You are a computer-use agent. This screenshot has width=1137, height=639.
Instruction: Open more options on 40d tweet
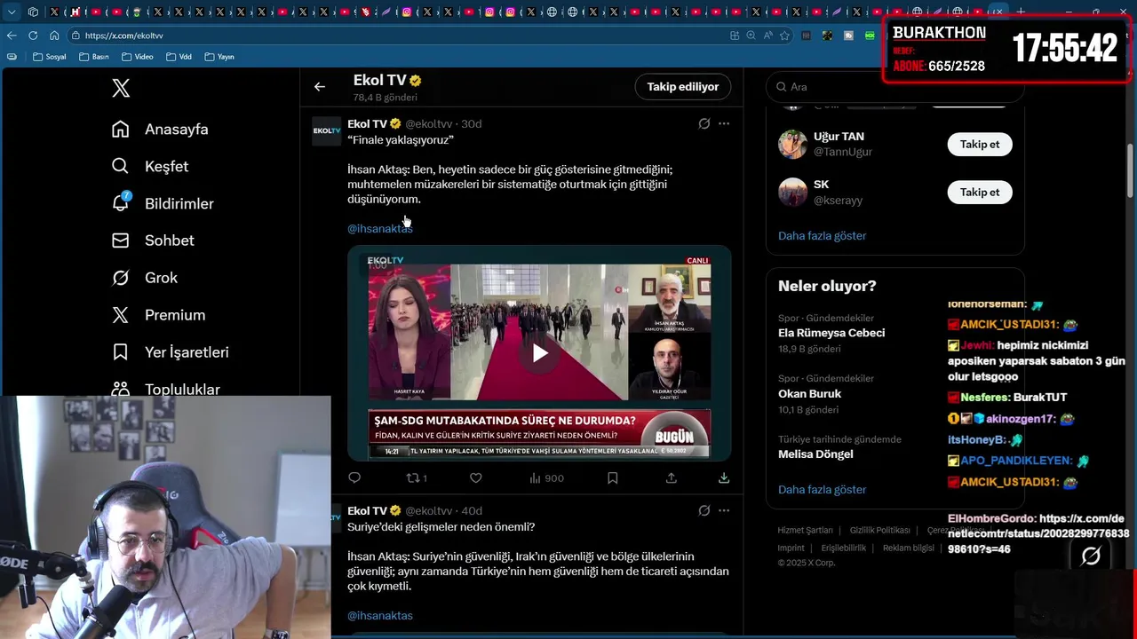pyautogui.click(x=724, y=511)
